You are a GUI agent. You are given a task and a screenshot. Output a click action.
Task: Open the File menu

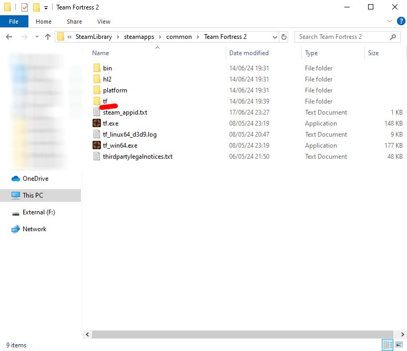pos(14,22)
